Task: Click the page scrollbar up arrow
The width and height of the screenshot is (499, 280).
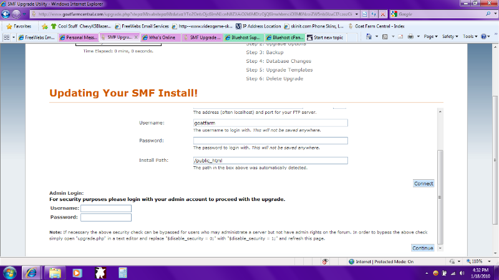Action: [495, 47]
